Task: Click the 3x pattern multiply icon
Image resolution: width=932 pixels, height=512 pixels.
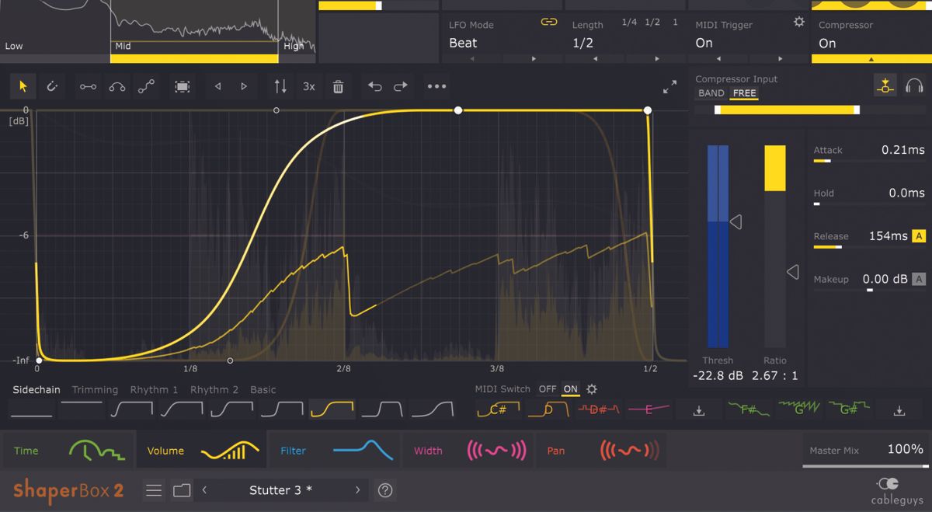Action: 308,86
